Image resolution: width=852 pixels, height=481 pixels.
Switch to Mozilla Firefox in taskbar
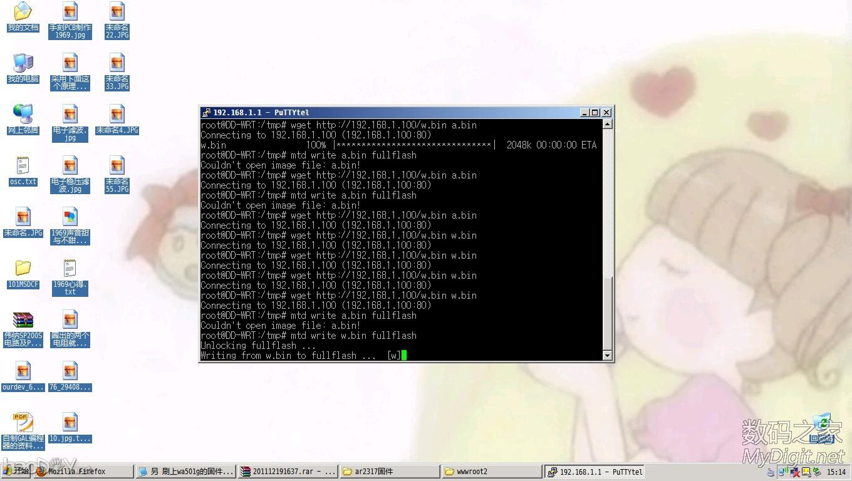(84, 472)
